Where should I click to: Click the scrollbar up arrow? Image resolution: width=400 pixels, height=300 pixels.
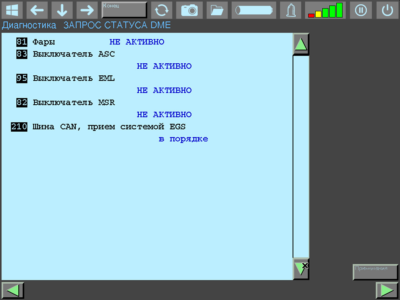point(300,44)
